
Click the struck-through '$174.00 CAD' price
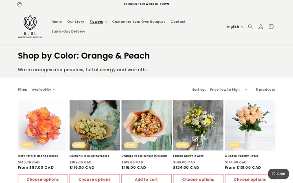236,162
